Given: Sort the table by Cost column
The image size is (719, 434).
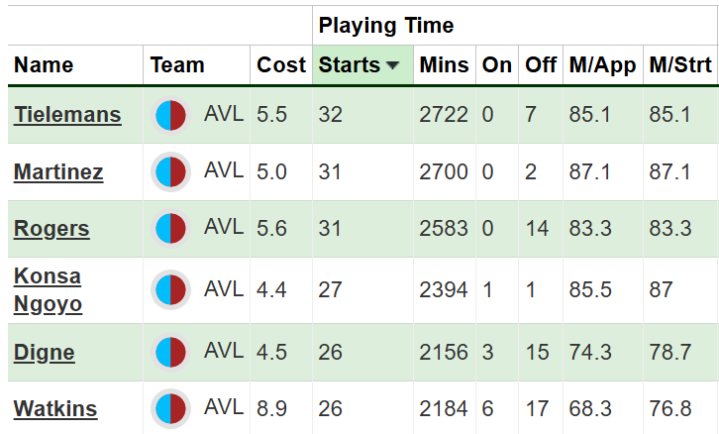Looking at the screenshot, I should pos(281,64).
